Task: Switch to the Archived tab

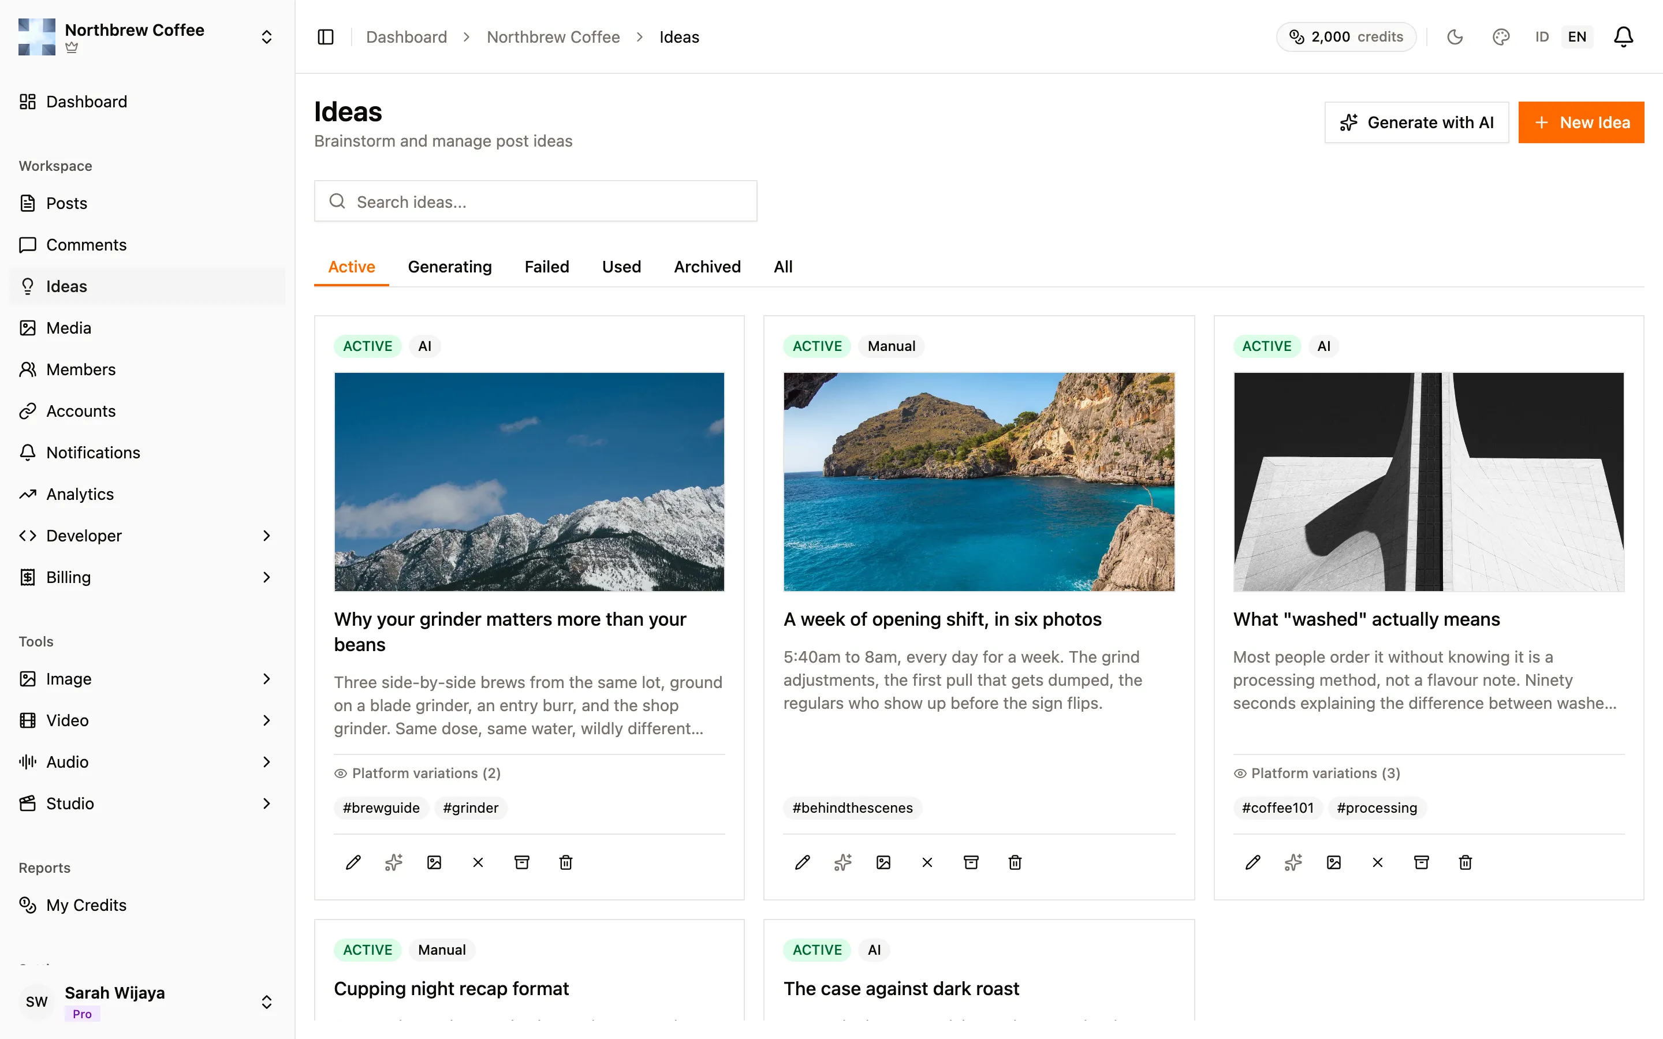Action: pos(707,267)
